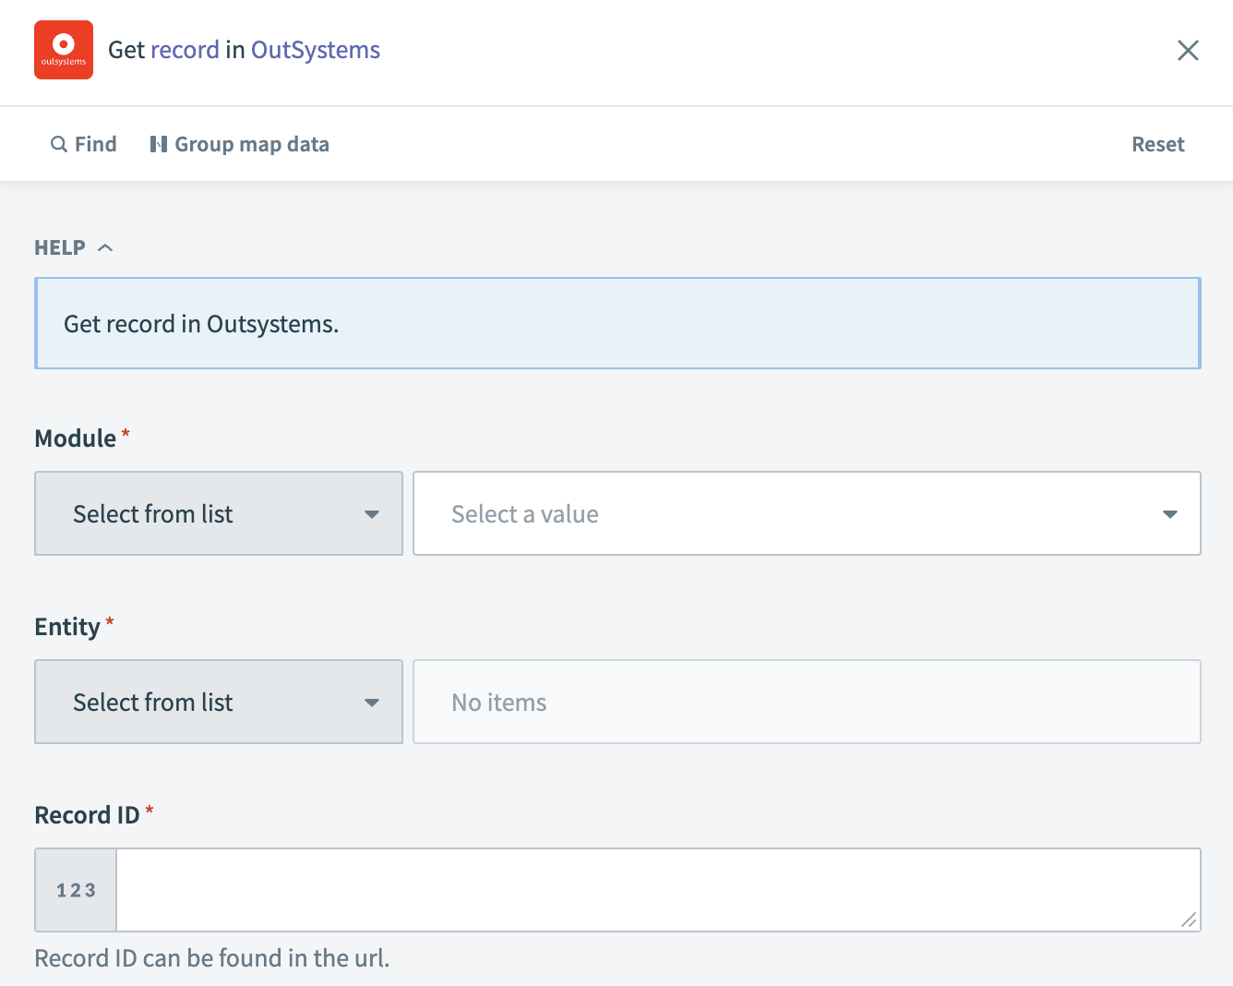Image resolution: width=1233 pixels, height=986 pixels.
Task: Open Module 'Select a value' dropdown
Action: 806,513
